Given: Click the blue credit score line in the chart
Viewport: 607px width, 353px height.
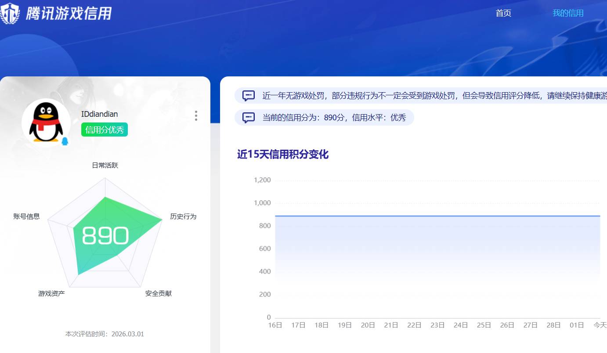Looking at the screenshot, I should point(435,216).
